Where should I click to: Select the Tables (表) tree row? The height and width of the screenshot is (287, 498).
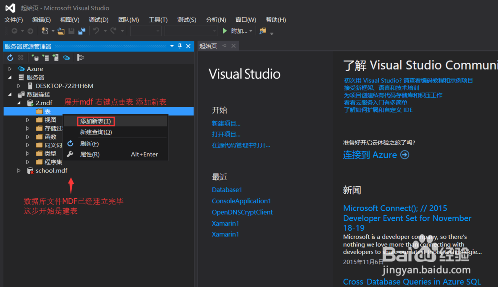coord(99,111)
